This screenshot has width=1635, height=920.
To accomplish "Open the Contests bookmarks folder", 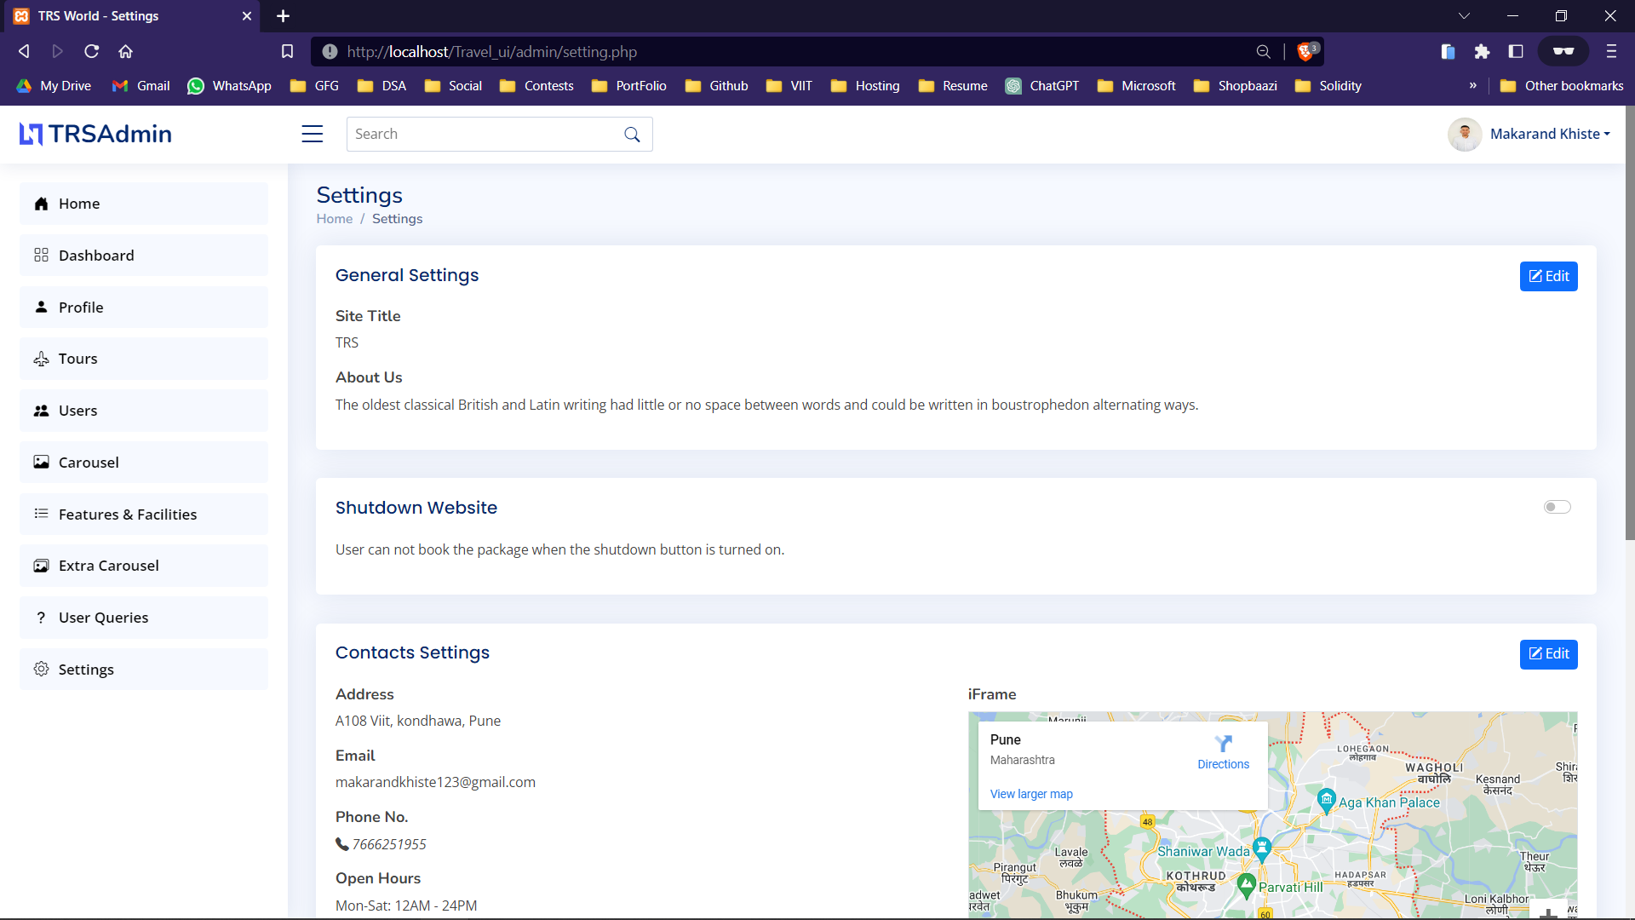I will click(536, 86).
